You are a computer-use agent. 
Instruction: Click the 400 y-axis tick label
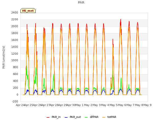16,81
